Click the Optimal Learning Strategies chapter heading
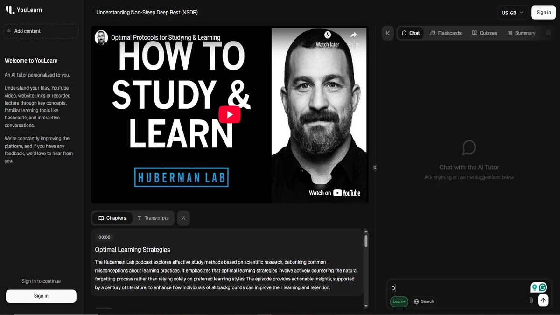 [x=133, y=250]
